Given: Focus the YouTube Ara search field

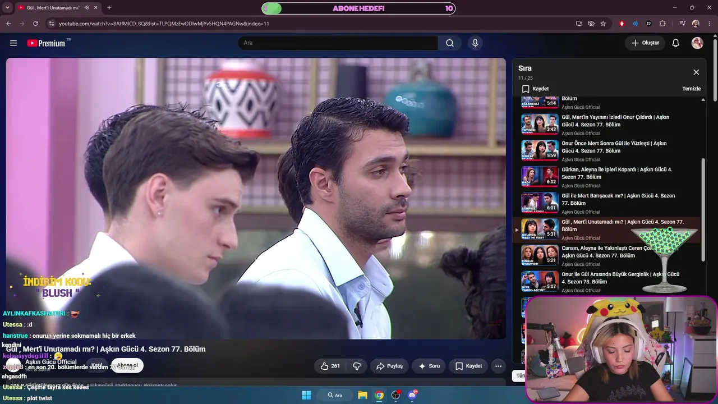Looking at the screenshot, I should (x=338, y=43).
